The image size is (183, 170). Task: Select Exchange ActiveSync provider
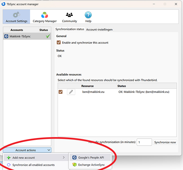90,165
